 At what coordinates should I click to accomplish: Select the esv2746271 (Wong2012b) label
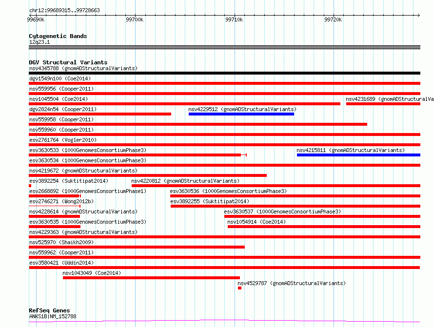(61, 201)
